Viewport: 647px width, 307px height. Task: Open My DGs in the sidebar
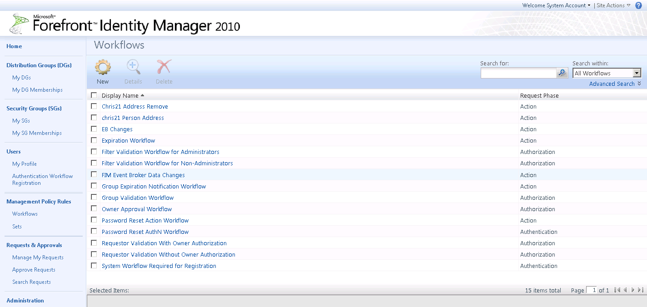[21, 78]
